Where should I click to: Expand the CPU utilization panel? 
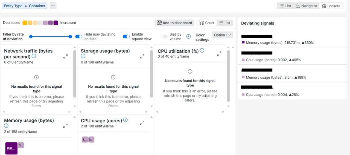(x=219, y=54)
